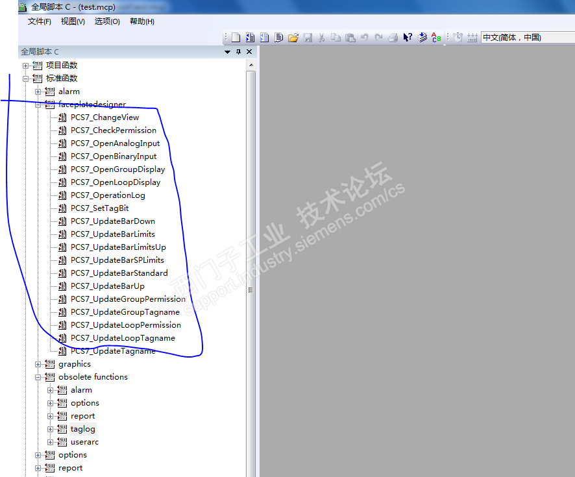Click the Redo arrow icon
Image resolution: width=575 pixels, height=477 pixels.
pos(378,38)
